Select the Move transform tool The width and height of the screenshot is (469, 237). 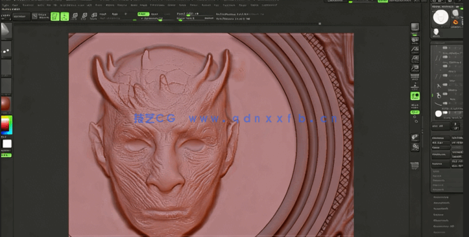75,16
